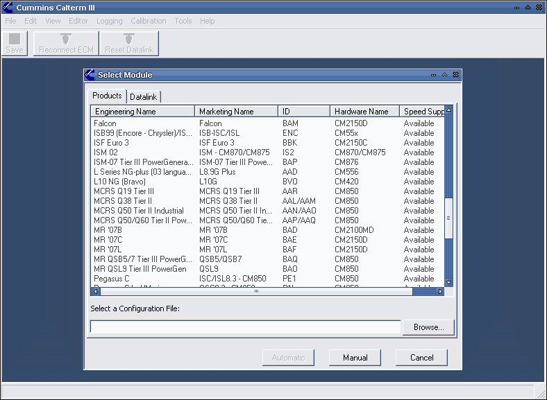Open the Tools menu
547x400 pixels.
(183, 21)
